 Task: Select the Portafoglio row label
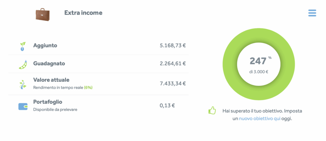[48, 102]
